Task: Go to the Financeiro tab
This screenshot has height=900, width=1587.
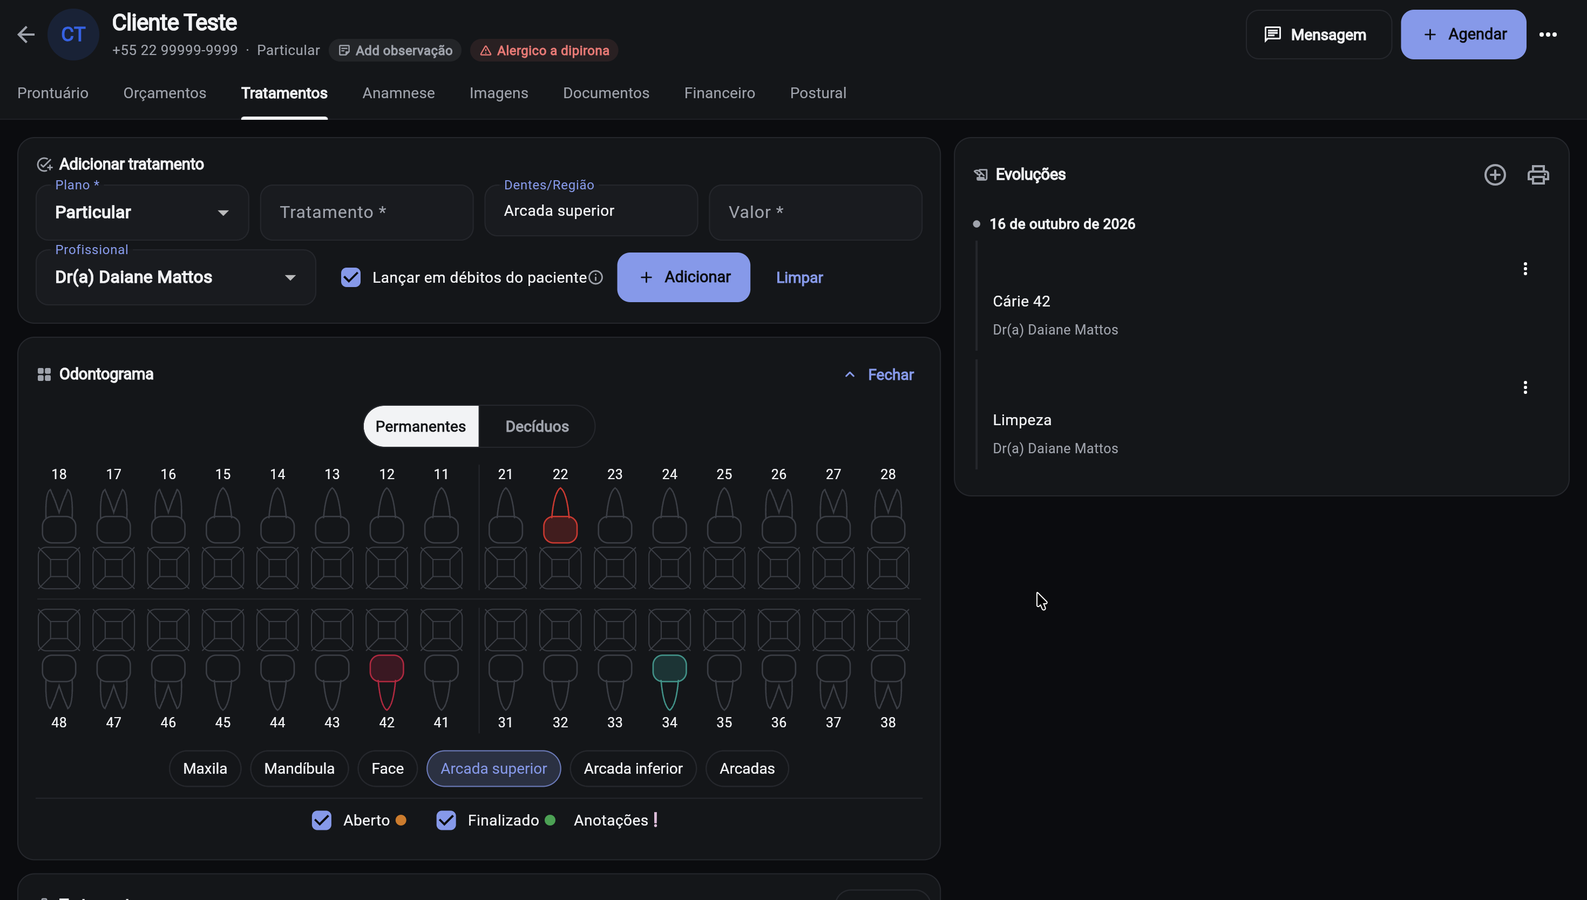Action: (x=719, y=93)
